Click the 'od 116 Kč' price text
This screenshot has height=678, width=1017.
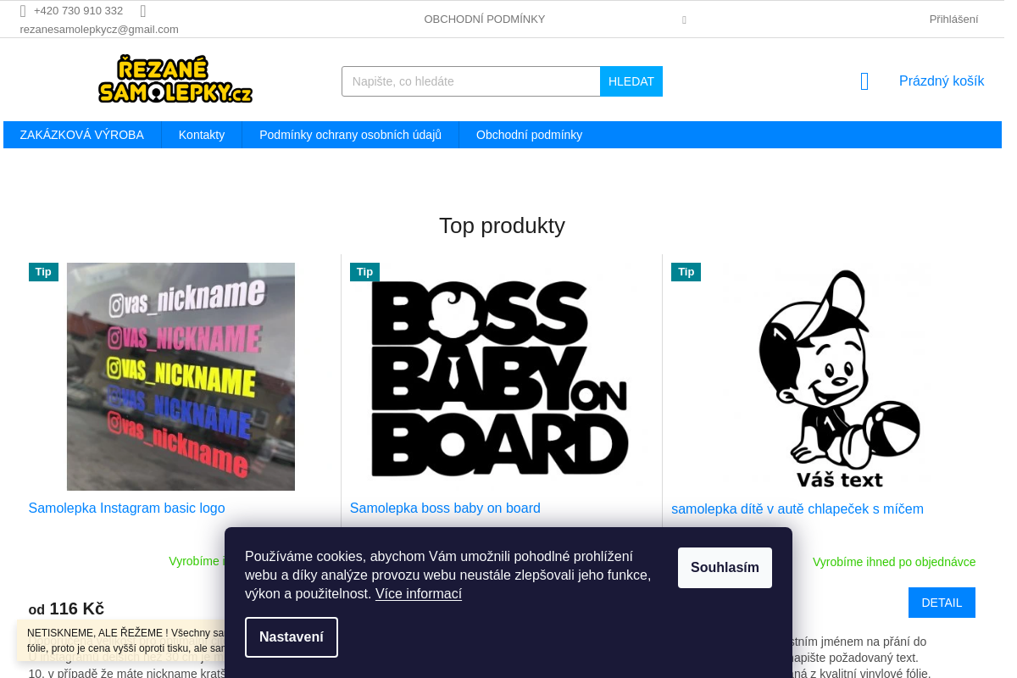coord(66,609)
